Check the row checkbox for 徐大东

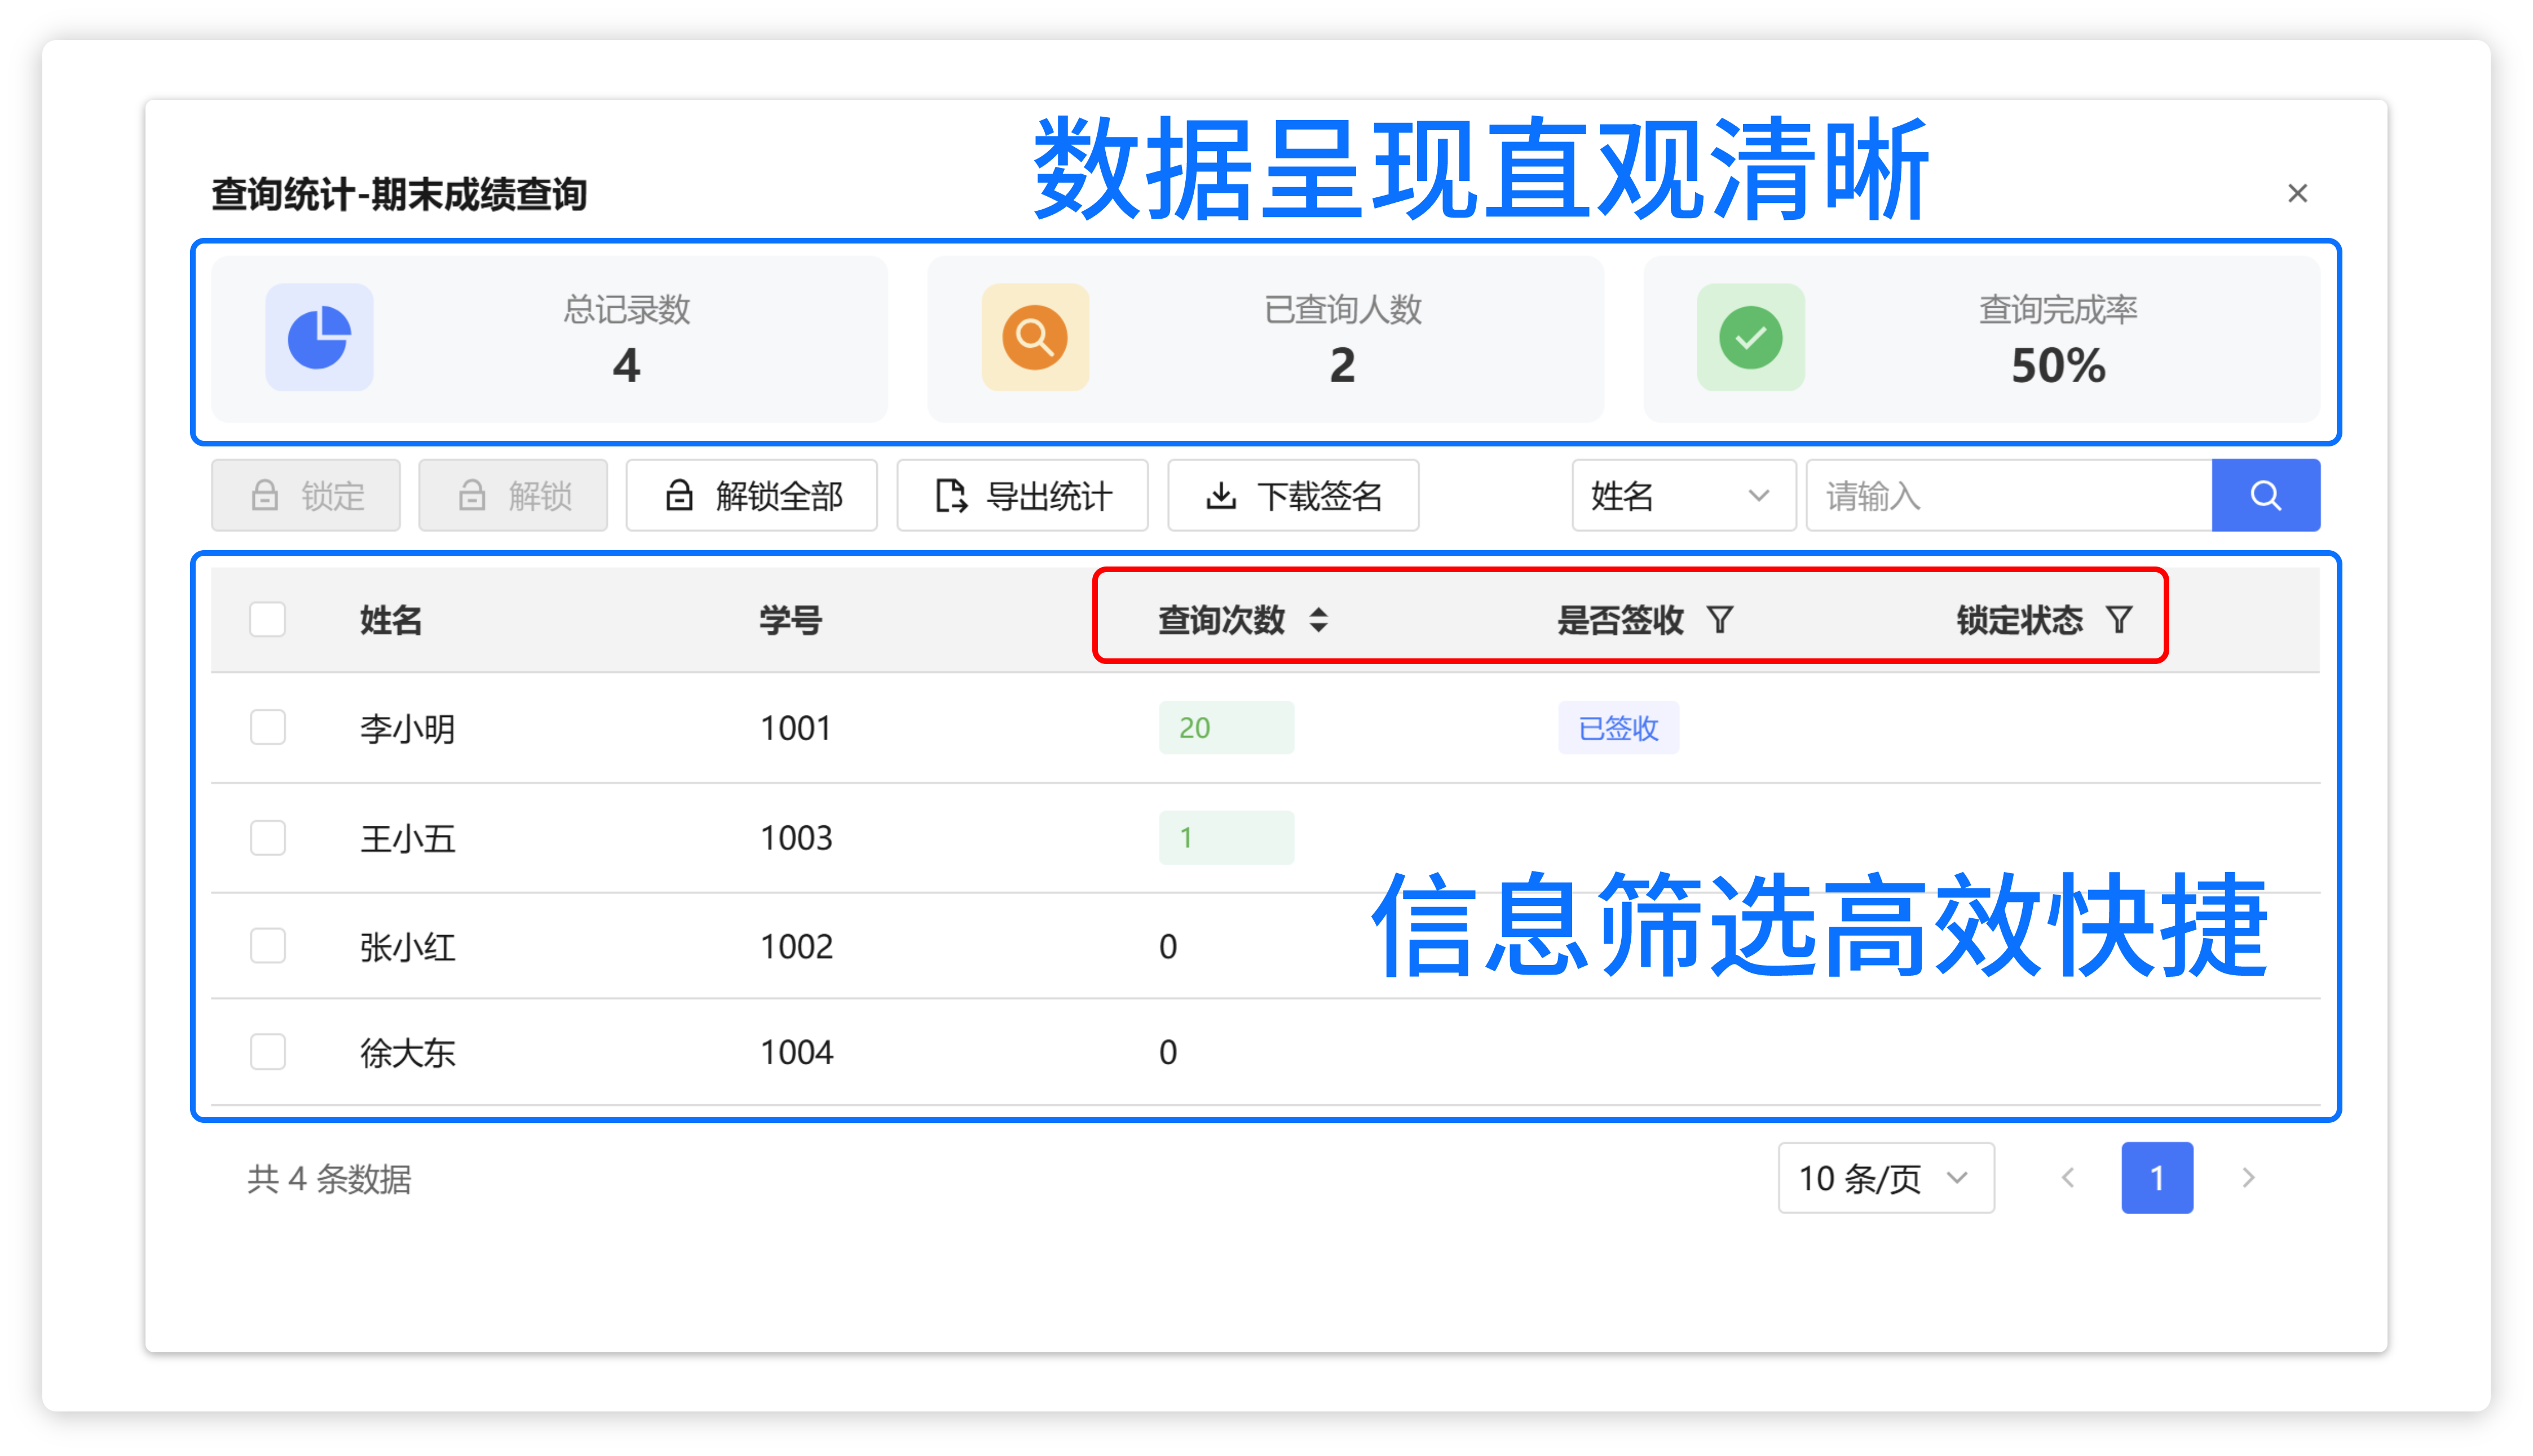click(267, 1052)
